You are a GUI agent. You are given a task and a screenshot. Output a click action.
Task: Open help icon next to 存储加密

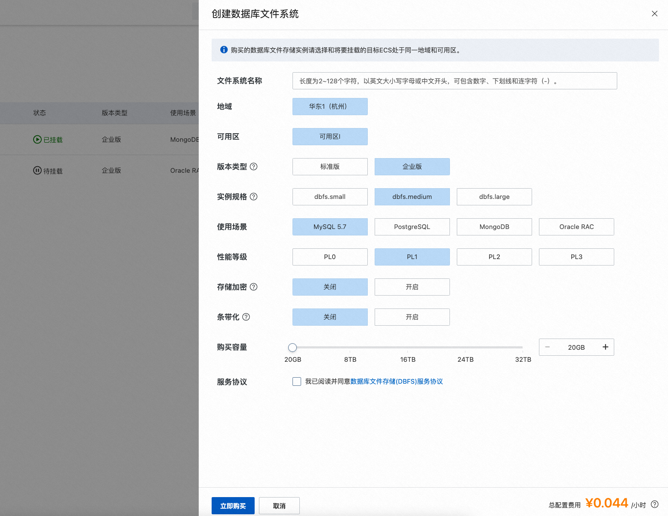(x=254, y=287)
